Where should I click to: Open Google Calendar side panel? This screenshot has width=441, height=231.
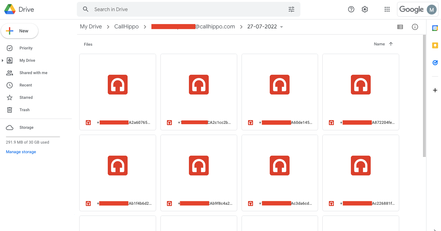click(435, 28)
